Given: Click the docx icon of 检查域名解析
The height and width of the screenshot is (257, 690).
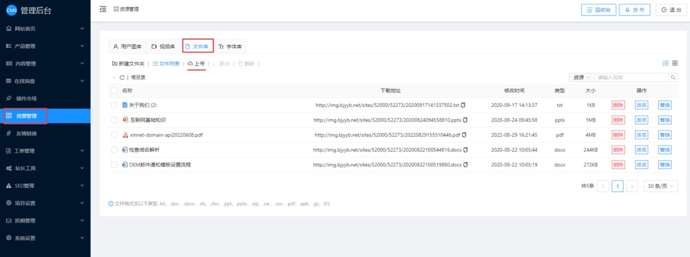Looking at the screenshot, I should (125, 149).
